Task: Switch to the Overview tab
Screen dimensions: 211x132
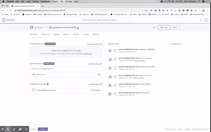Action: click(x=34, y=34)
